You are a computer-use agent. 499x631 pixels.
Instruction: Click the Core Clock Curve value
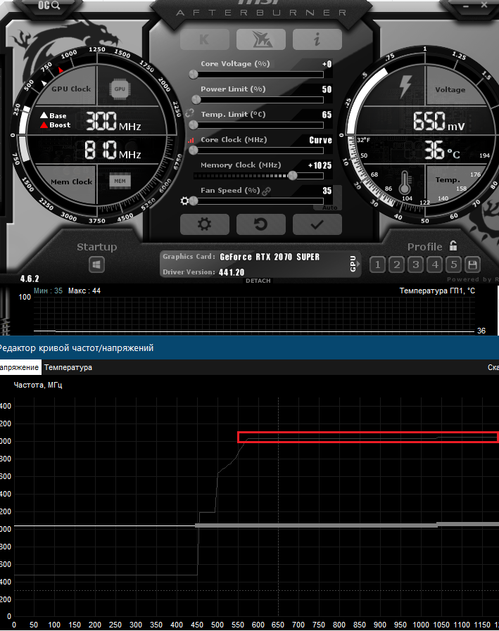coord(320,140)
